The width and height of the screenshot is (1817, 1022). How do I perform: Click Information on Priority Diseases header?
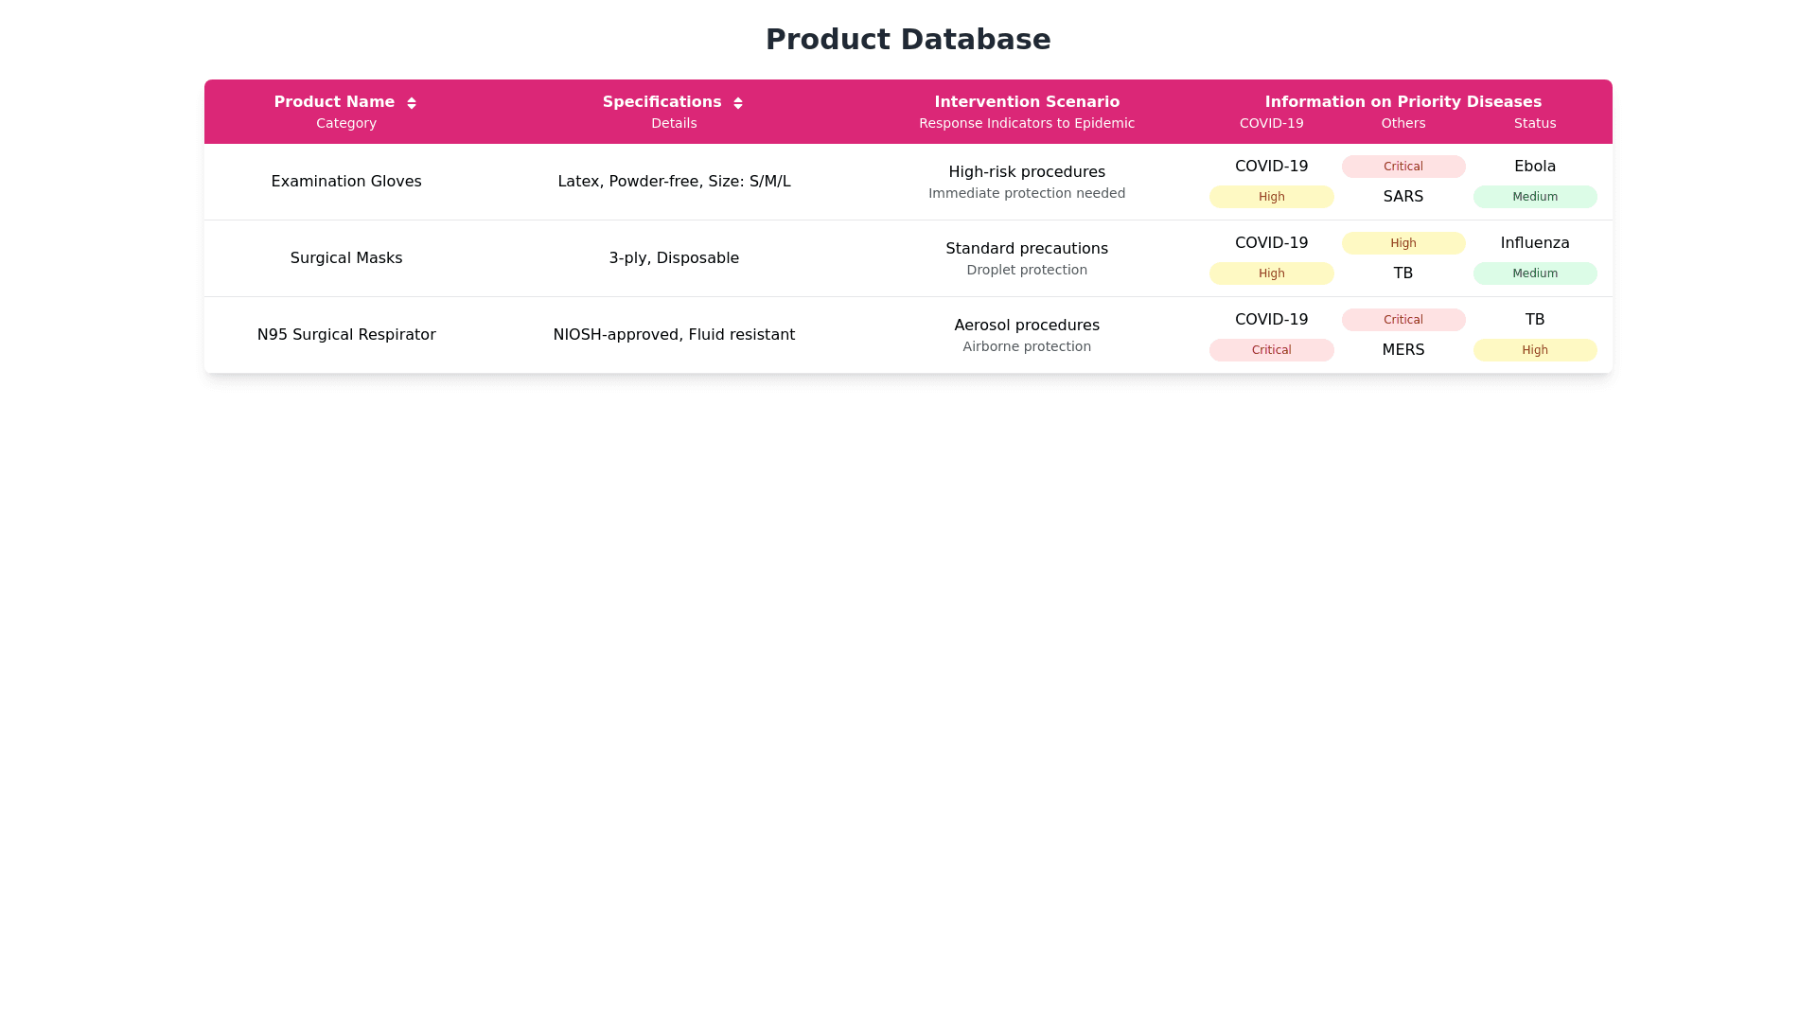(1402, 102)
